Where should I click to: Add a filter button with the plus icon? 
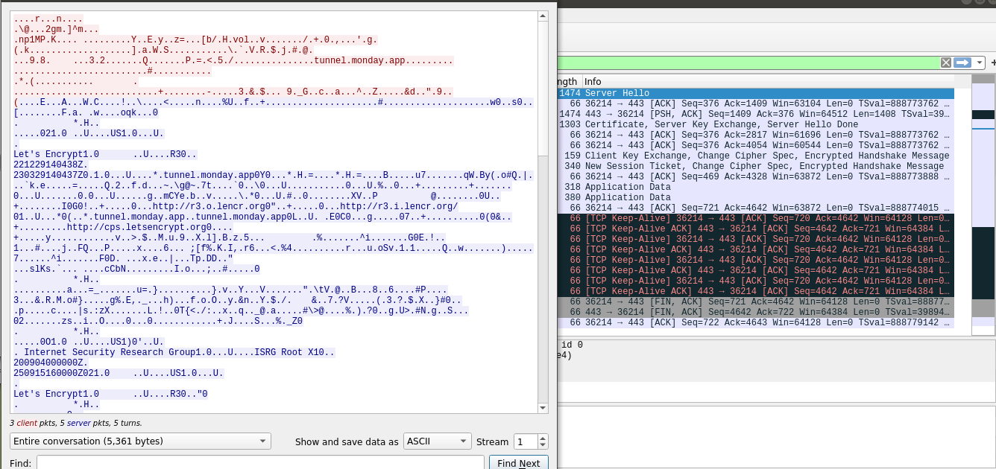993,63
